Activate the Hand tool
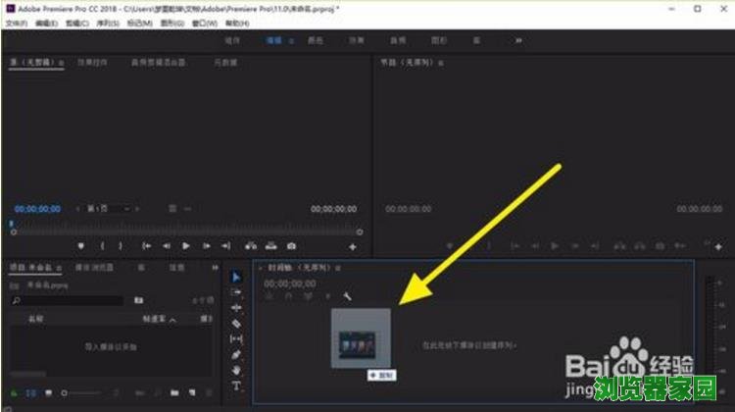The width and height of the screenshot is (735, 412). (x=236, y=370)
